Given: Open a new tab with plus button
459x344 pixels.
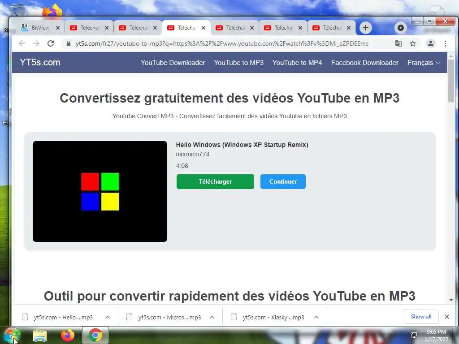Looking at the screenshot, I should 366,28.
